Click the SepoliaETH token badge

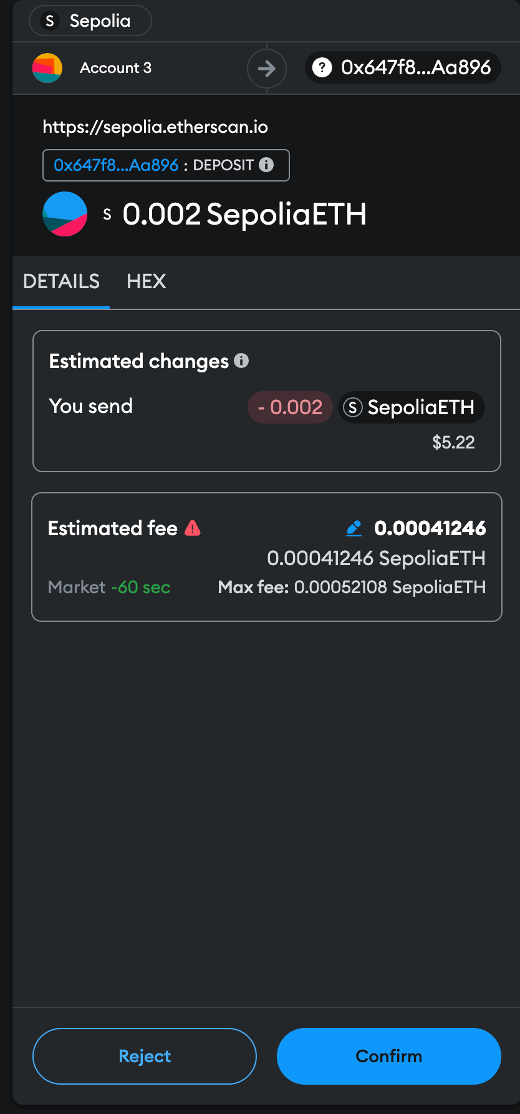pyautogui.click(x=412, y=407)
